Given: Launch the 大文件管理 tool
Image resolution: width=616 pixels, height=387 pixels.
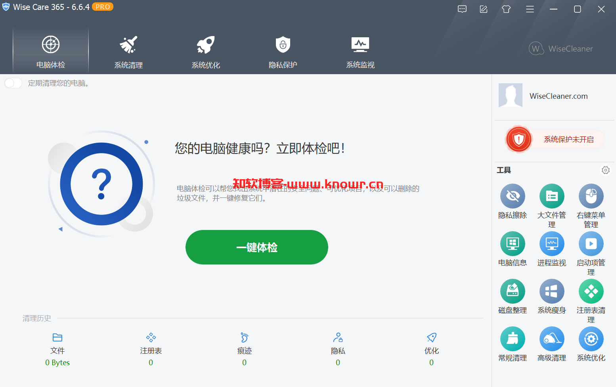Looking at the screenshot, I should click(552, 206).
